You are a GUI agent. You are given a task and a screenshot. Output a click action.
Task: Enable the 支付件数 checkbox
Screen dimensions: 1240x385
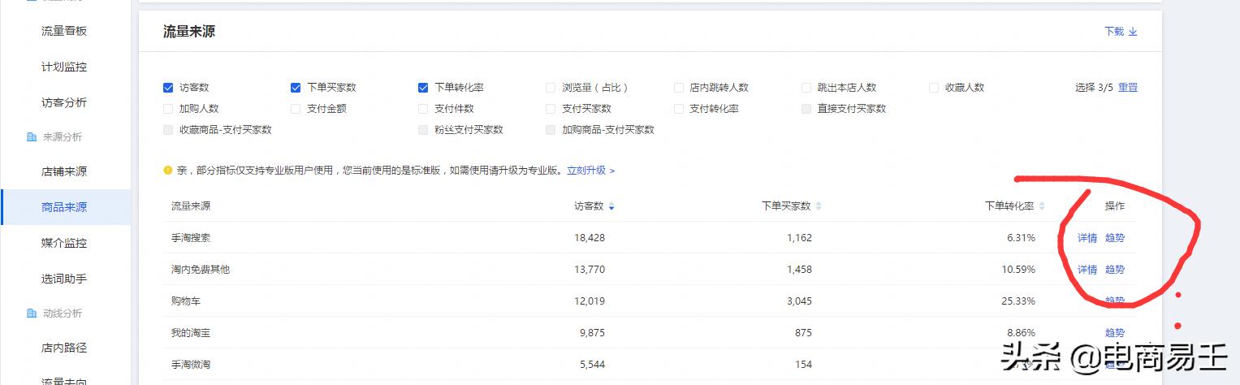[423, 109]
